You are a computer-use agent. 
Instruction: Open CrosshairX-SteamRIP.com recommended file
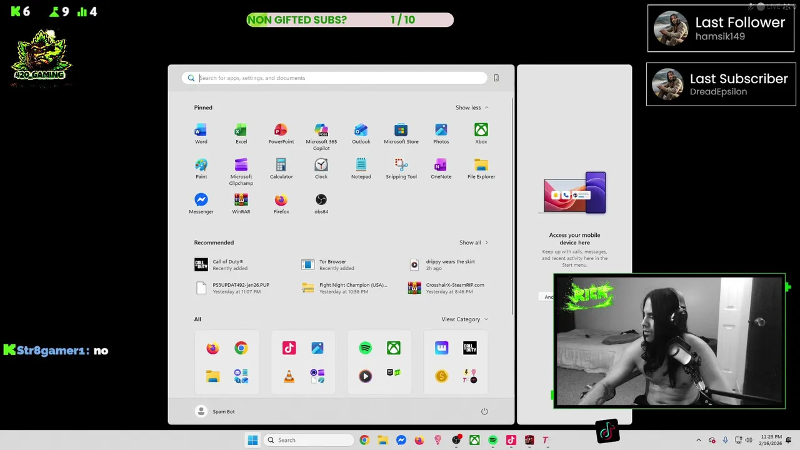pos(447,288)
